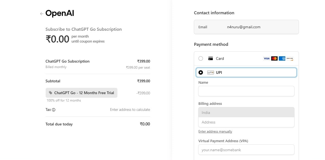The image size is (325, 160).
Task: Click the back arrow beside OpenAI logo
Action: (x=42, y=14)
